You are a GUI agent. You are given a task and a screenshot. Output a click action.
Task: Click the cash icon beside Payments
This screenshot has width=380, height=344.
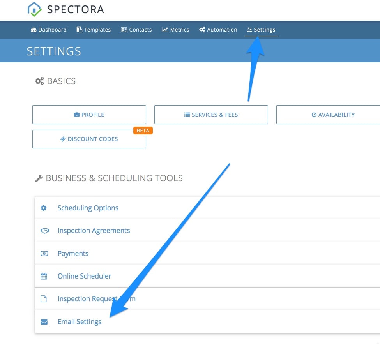pyautogui.click(x=44, y=253)
